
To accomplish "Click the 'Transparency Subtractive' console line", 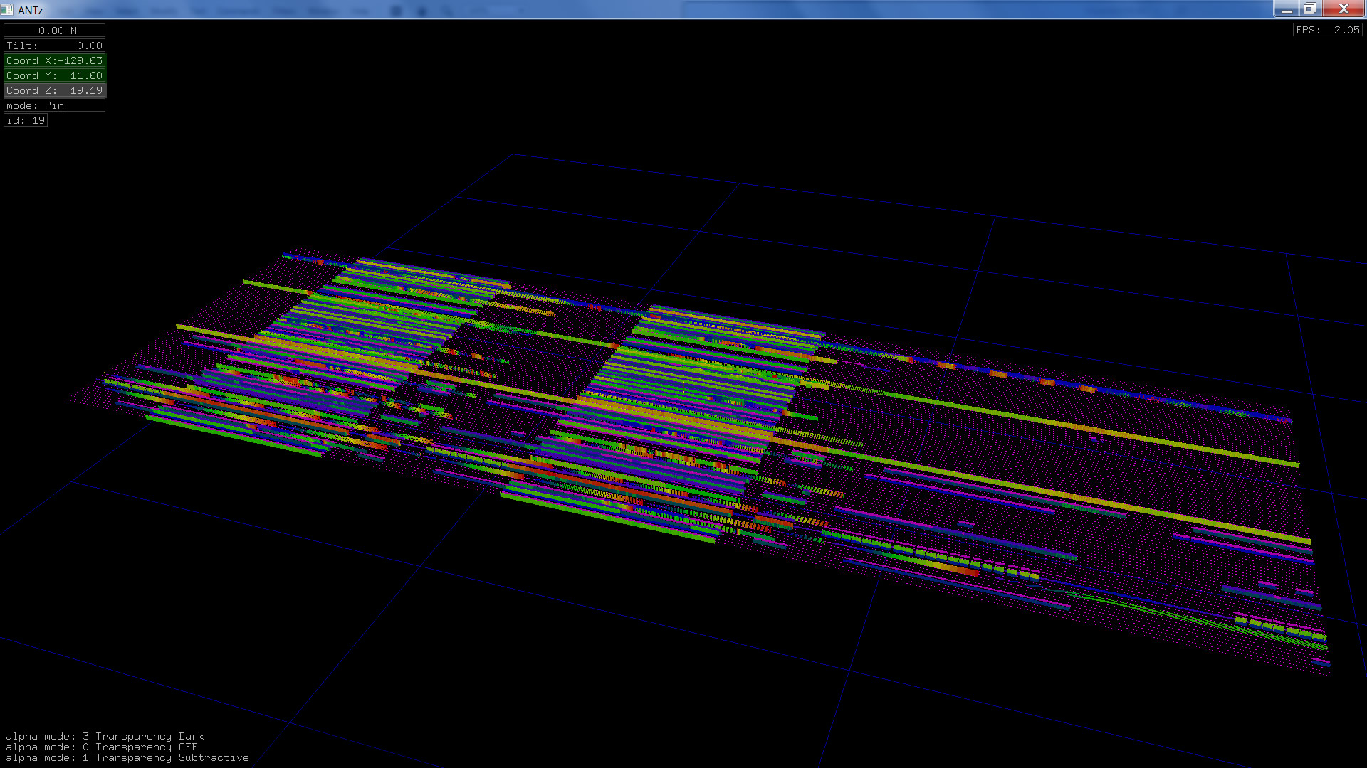I will (x=127, y=757).
